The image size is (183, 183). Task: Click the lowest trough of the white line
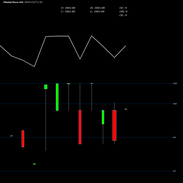click(34, 67)
